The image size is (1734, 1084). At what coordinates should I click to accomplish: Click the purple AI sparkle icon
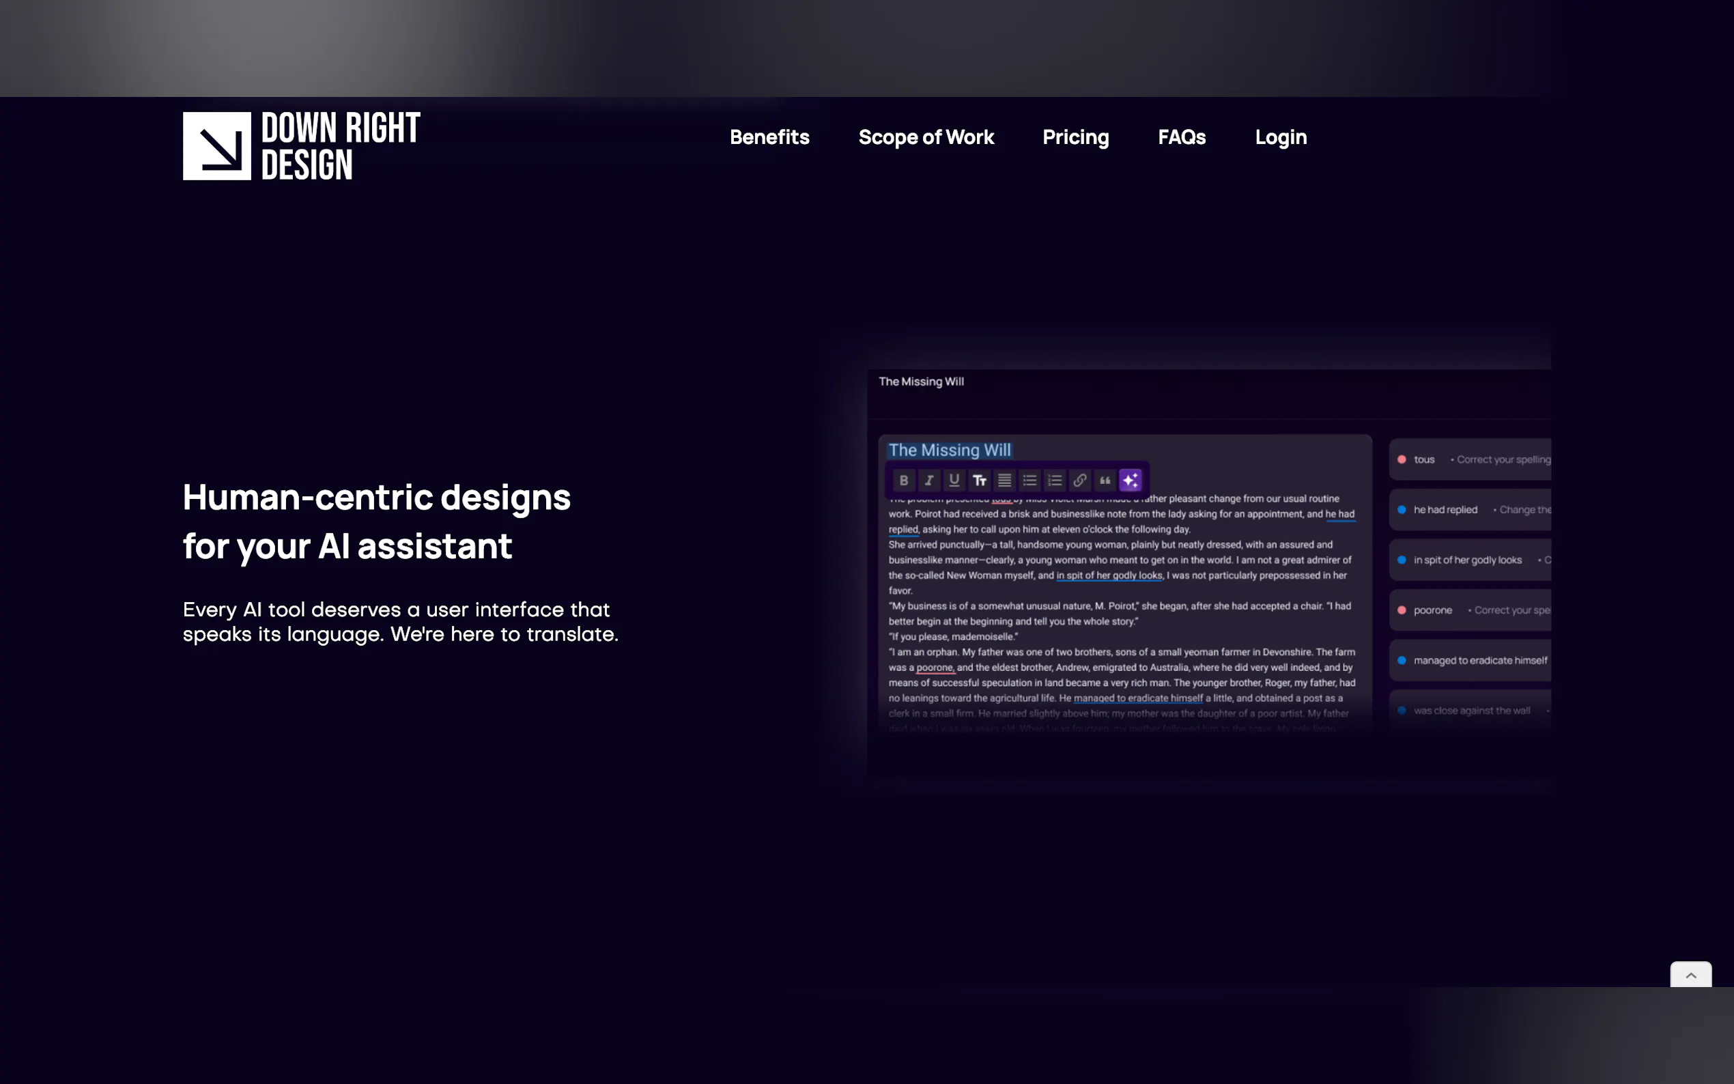click(1131, 481)
